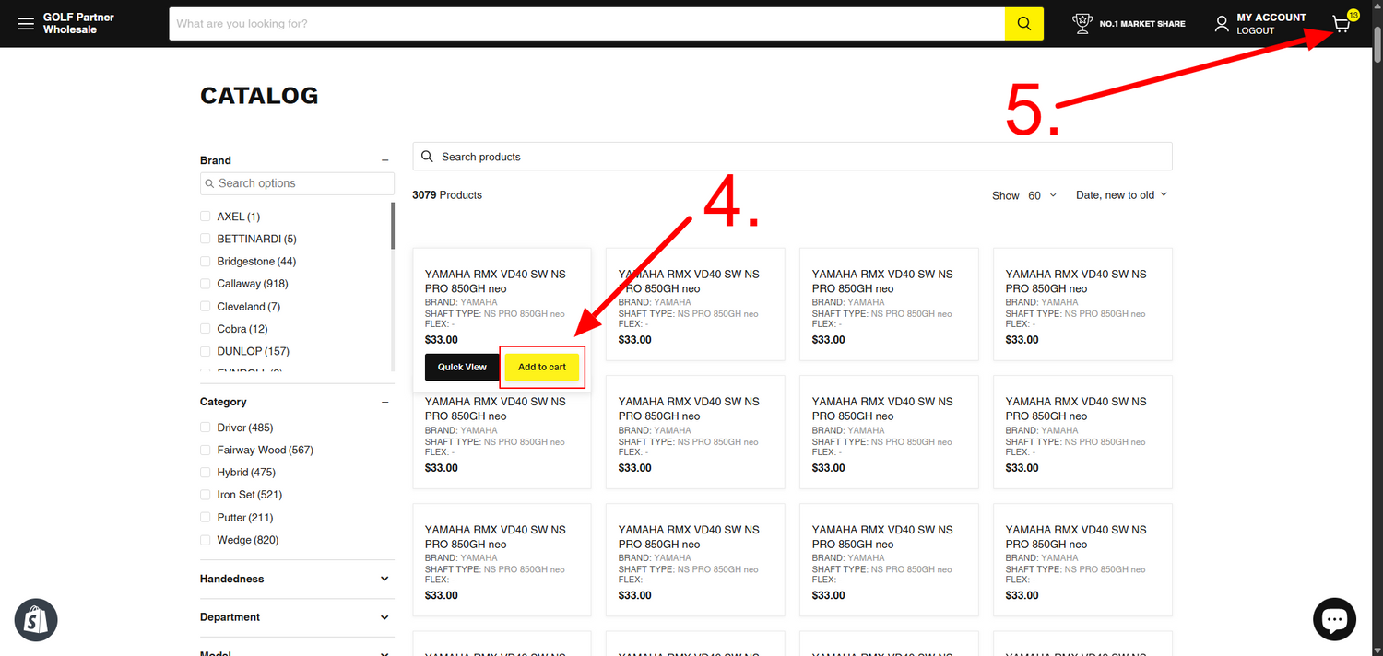Check the Callaway brand checkbox

(x=206, y=284)
